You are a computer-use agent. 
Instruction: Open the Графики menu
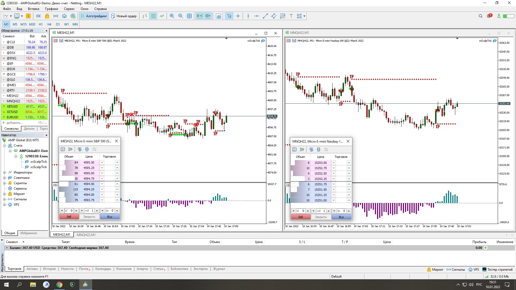[x=51, y=9]
